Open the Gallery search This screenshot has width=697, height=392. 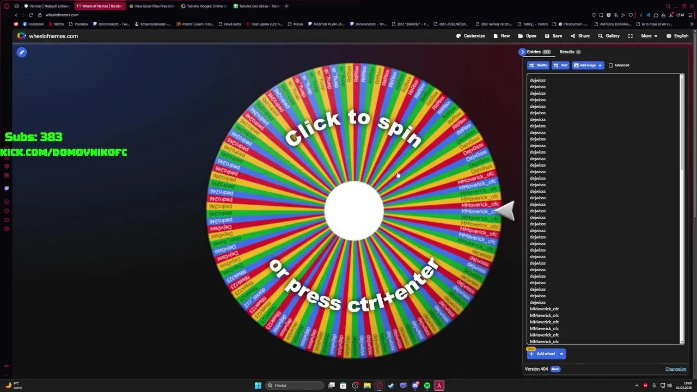point(609,36)
